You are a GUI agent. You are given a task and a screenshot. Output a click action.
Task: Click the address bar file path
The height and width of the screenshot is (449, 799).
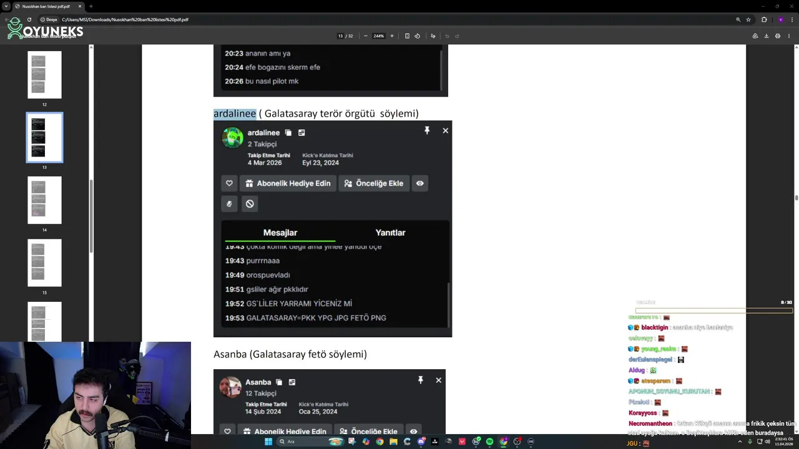125,19
